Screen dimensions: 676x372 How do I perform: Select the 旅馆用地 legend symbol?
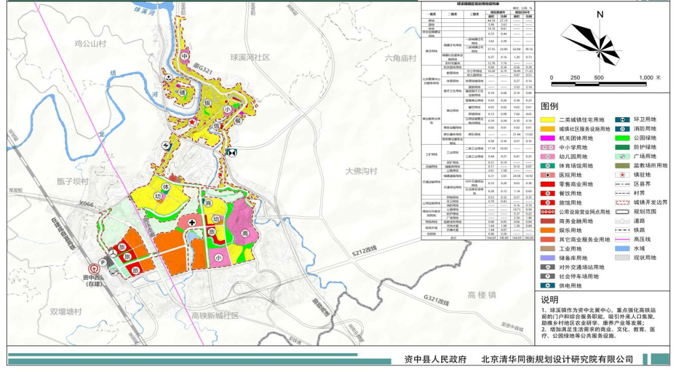point(548,203)
